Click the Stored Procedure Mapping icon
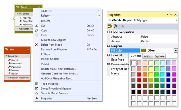This screenshot has width=181, height=110. coord(37,88)
